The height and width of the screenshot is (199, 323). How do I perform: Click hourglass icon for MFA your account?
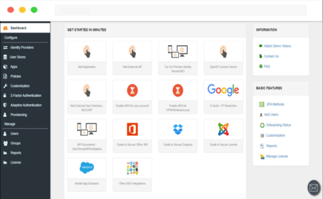pos(132,90)
